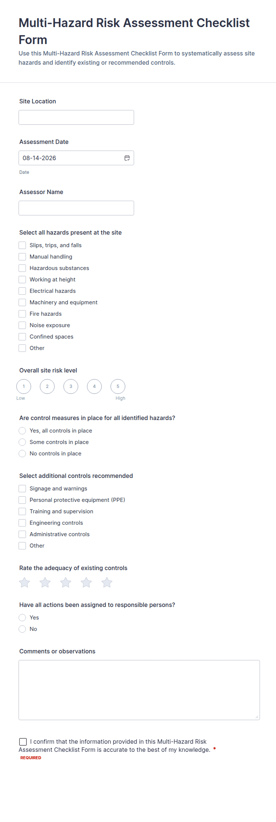Open the calendar picker icon
Image resolution: width=276 pixels, height=822 pixels.
coord(127,158)
